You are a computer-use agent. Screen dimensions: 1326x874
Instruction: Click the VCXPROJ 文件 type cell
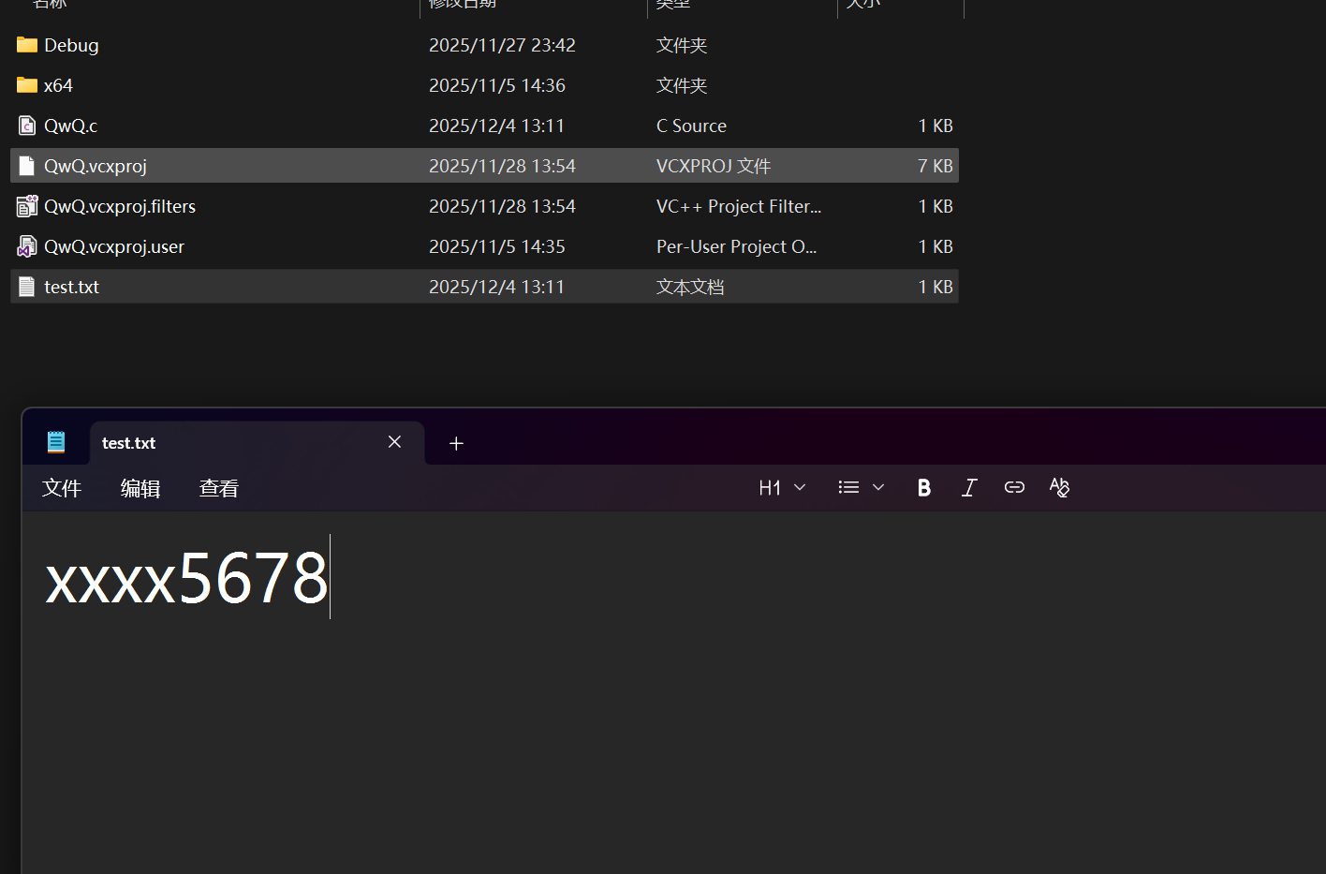714,166
